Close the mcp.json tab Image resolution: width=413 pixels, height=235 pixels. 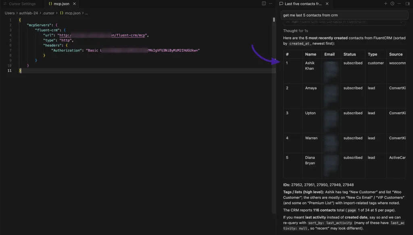[74, 4]
